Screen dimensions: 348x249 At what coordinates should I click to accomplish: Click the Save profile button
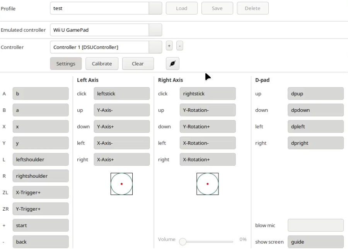pyautogui.click(x=217, y=9)
